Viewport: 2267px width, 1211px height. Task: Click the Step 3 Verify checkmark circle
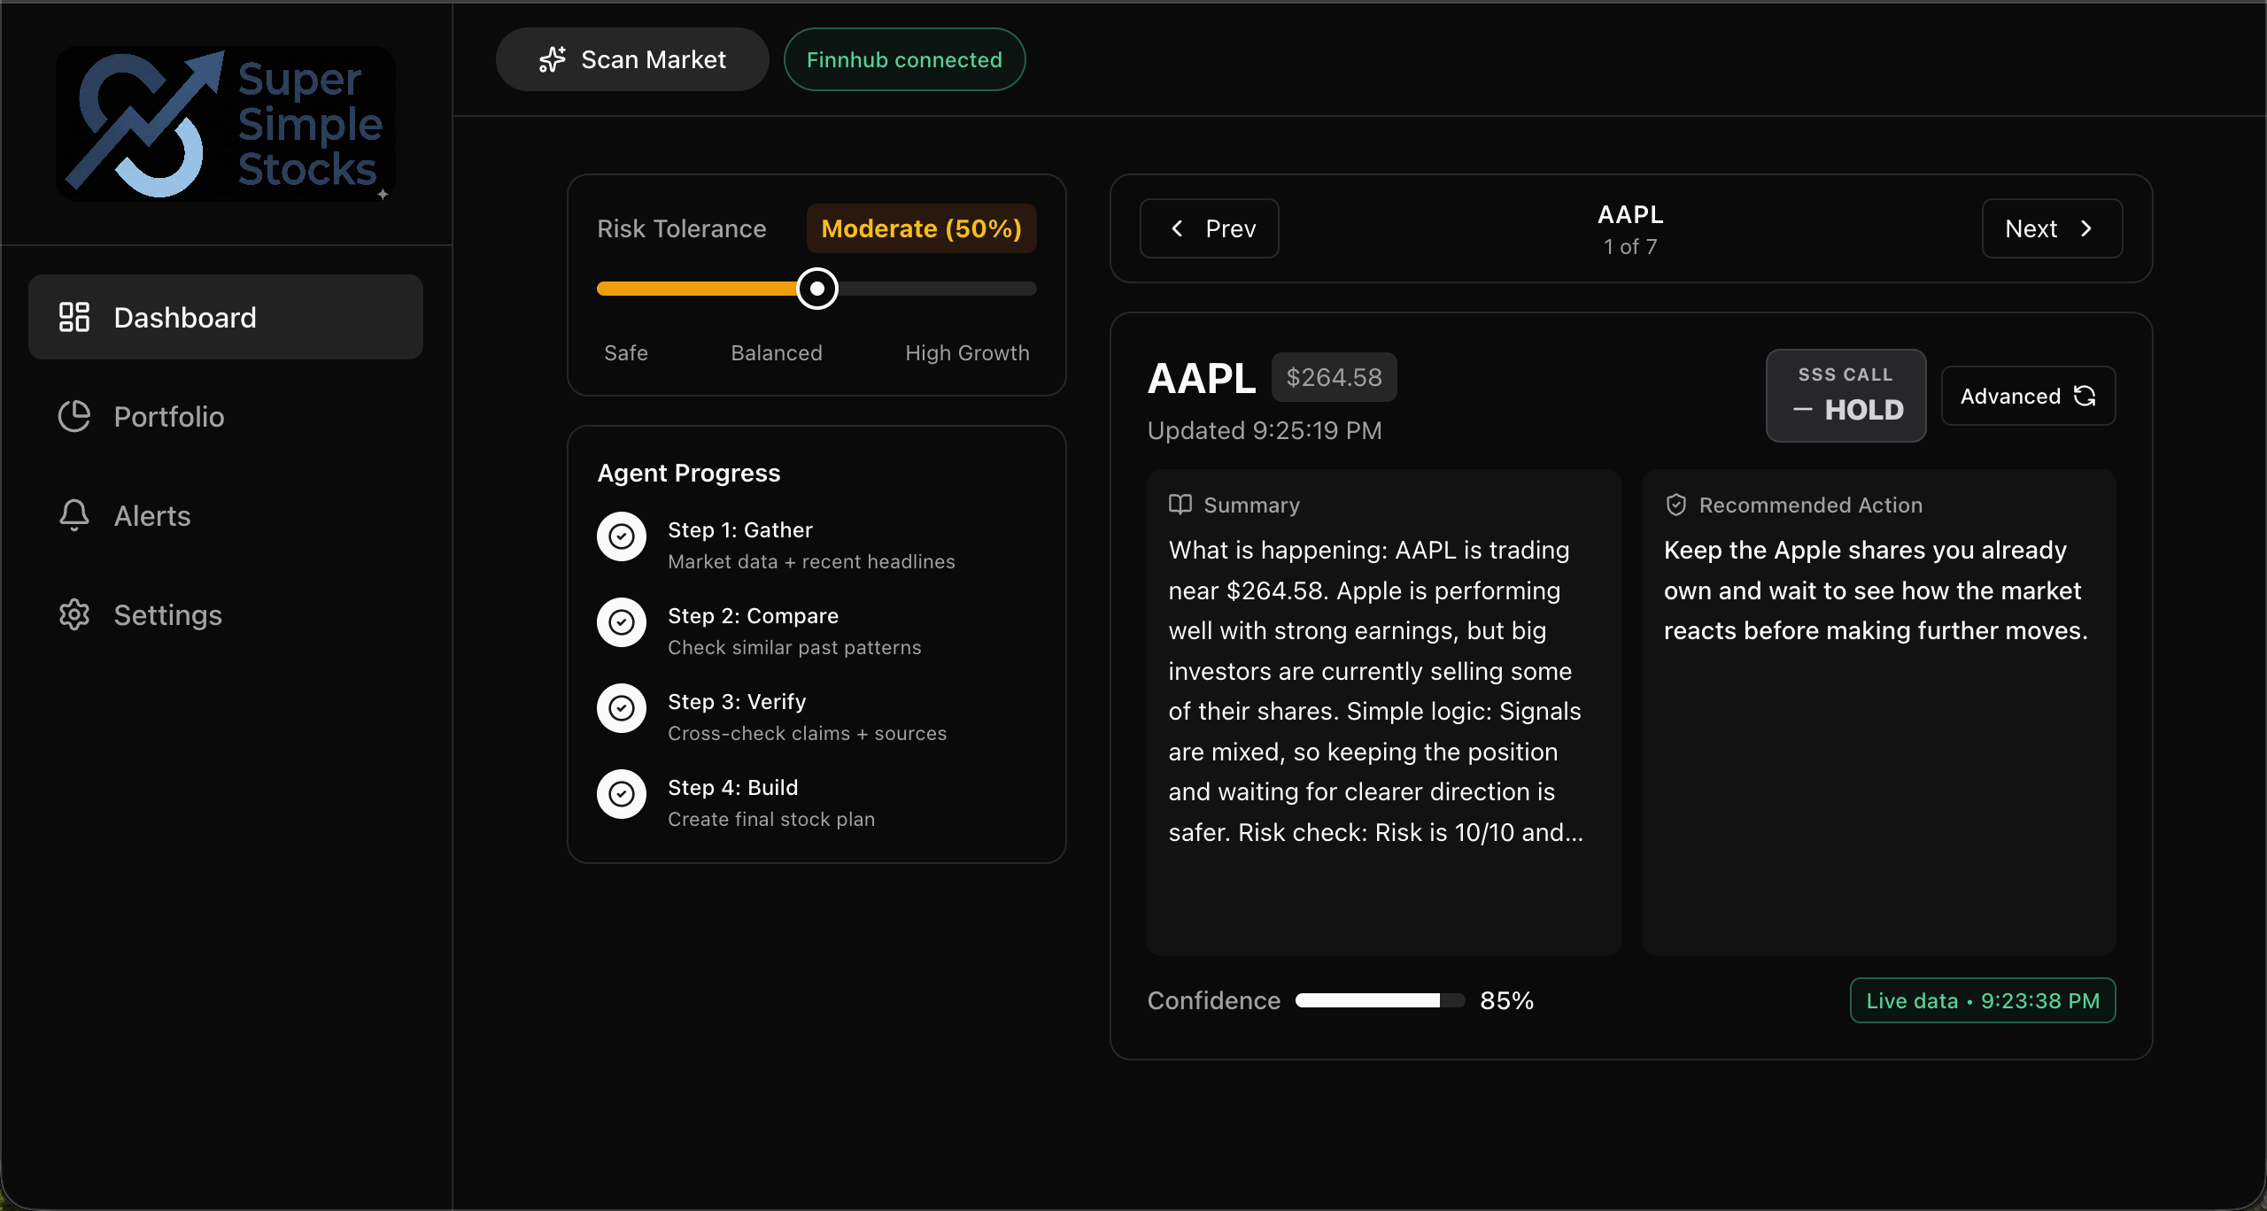pos(622,708)
